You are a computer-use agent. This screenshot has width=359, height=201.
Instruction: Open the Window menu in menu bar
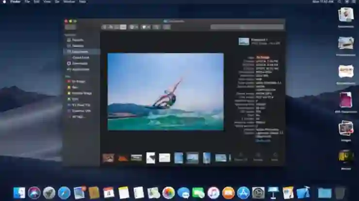(69, 1)
